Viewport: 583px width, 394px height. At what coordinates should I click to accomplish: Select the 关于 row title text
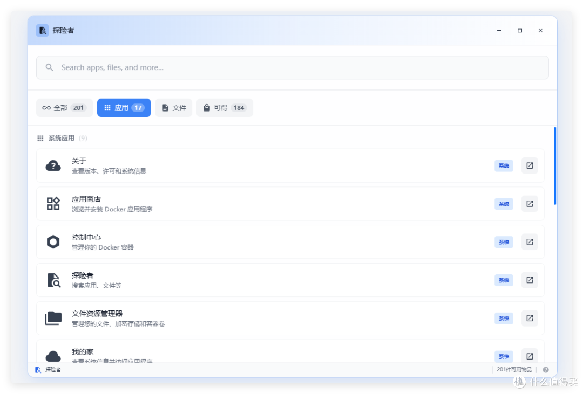click(x=79, y=161)
